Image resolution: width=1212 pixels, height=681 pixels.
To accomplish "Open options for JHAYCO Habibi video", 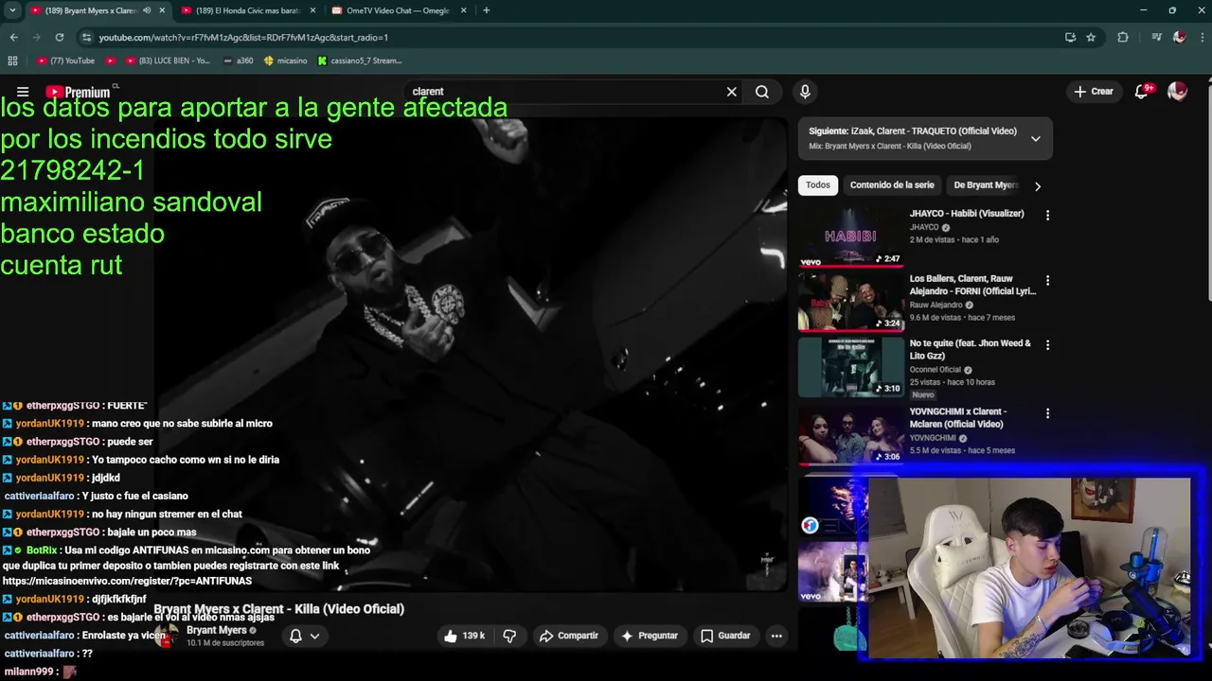I will [x=1047, y=216].
